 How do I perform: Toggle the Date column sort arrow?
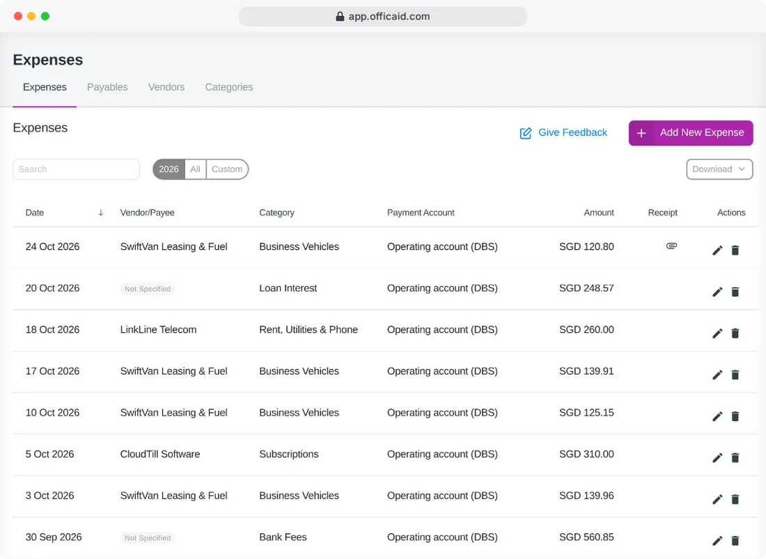(101, 212)
